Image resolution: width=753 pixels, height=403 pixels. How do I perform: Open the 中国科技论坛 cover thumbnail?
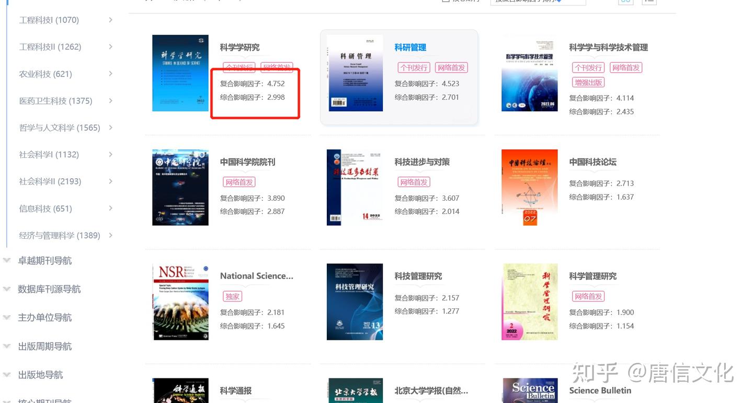[529, 188]
